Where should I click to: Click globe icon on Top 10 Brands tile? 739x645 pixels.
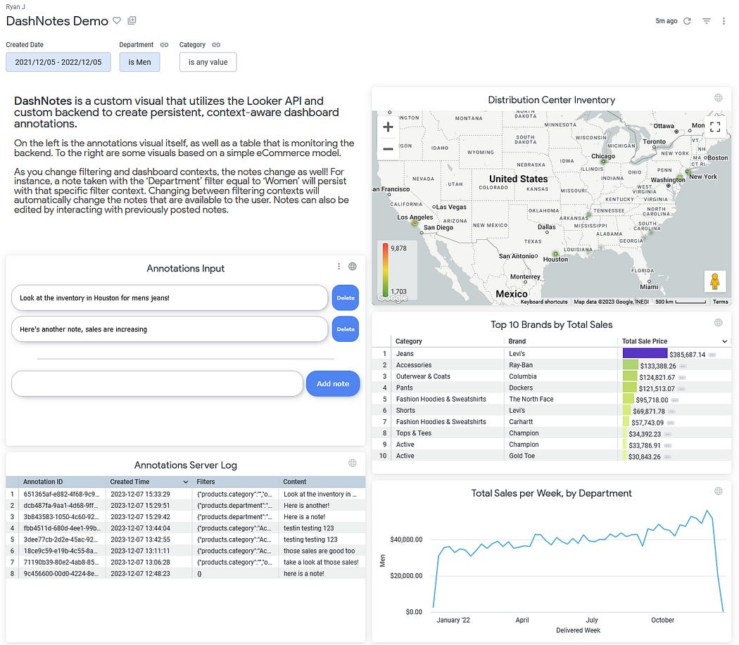[x=719, y=322]
